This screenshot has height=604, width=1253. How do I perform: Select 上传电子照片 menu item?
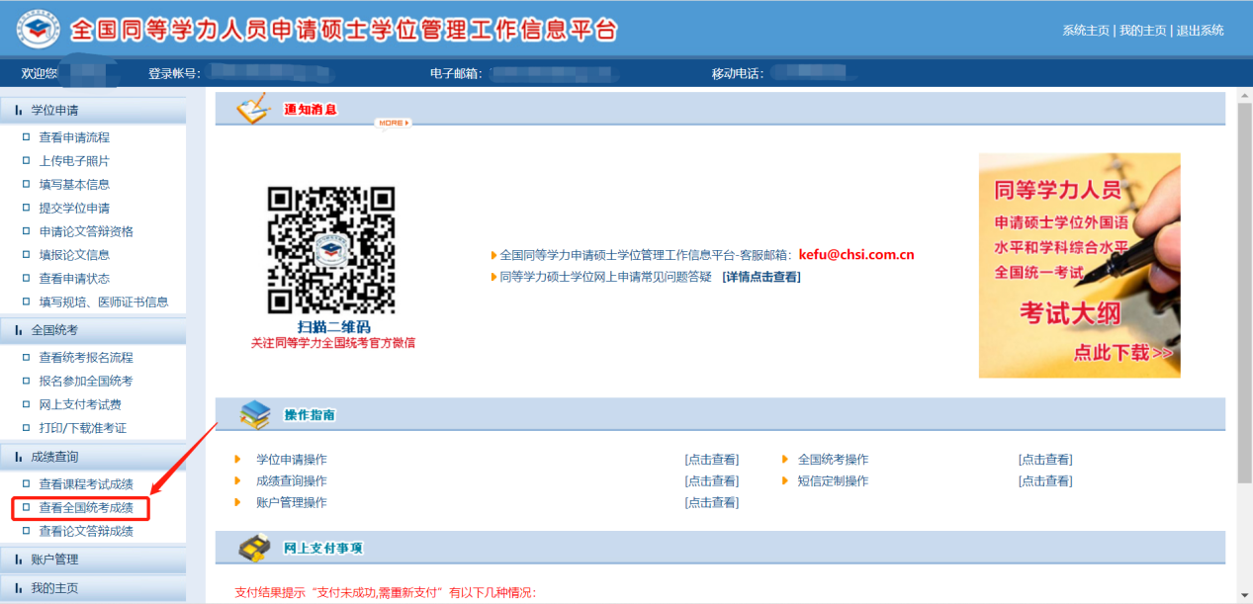(x=74, y=161)
